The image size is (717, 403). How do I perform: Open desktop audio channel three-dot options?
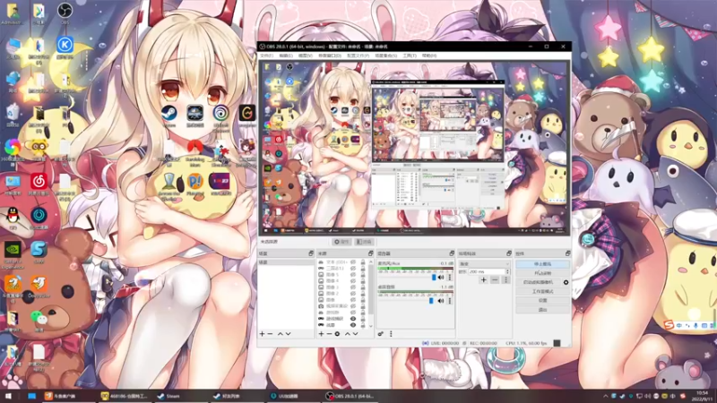[x=450, y=301]
